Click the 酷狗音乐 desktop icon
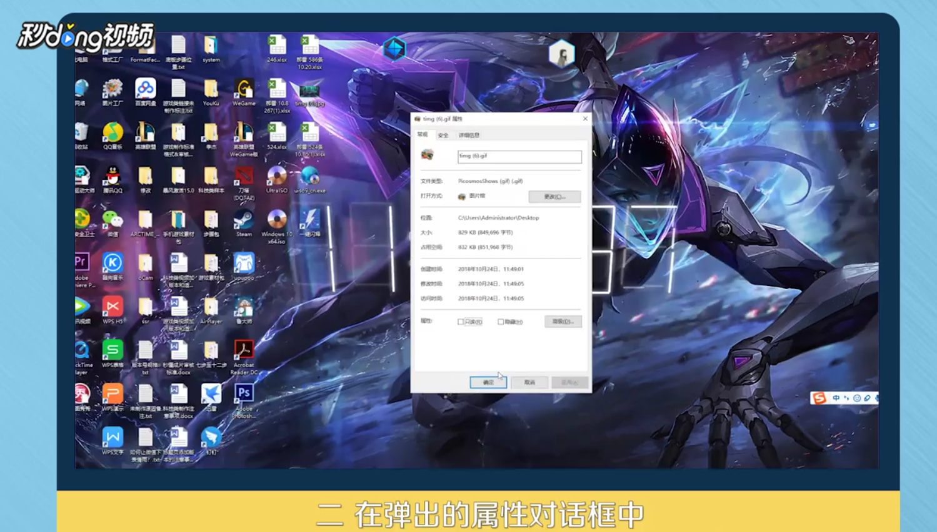 click(113, 267)
